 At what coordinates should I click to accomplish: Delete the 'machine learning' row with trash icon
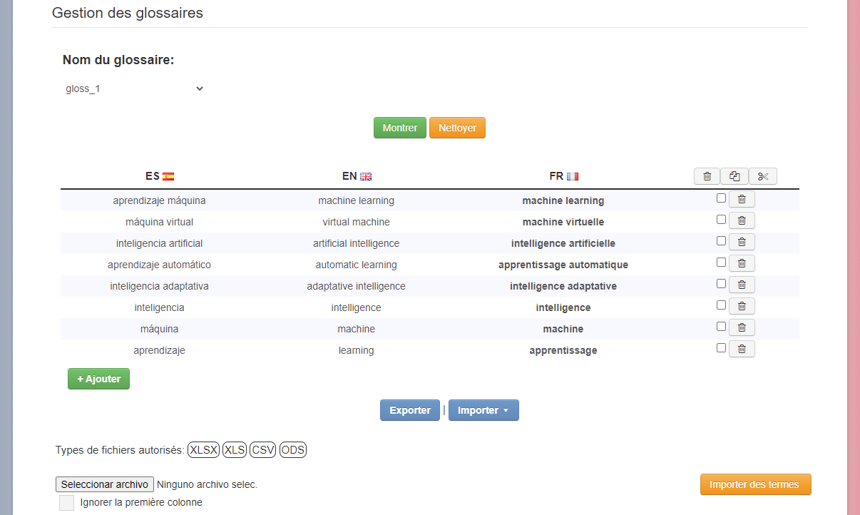point(742,200)
